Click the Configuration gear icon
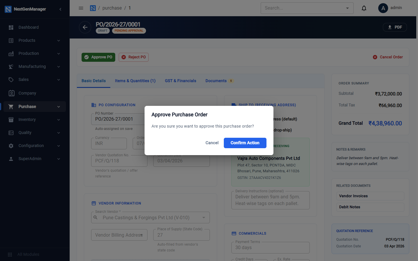The image size is (418, 261). (11, 146)
